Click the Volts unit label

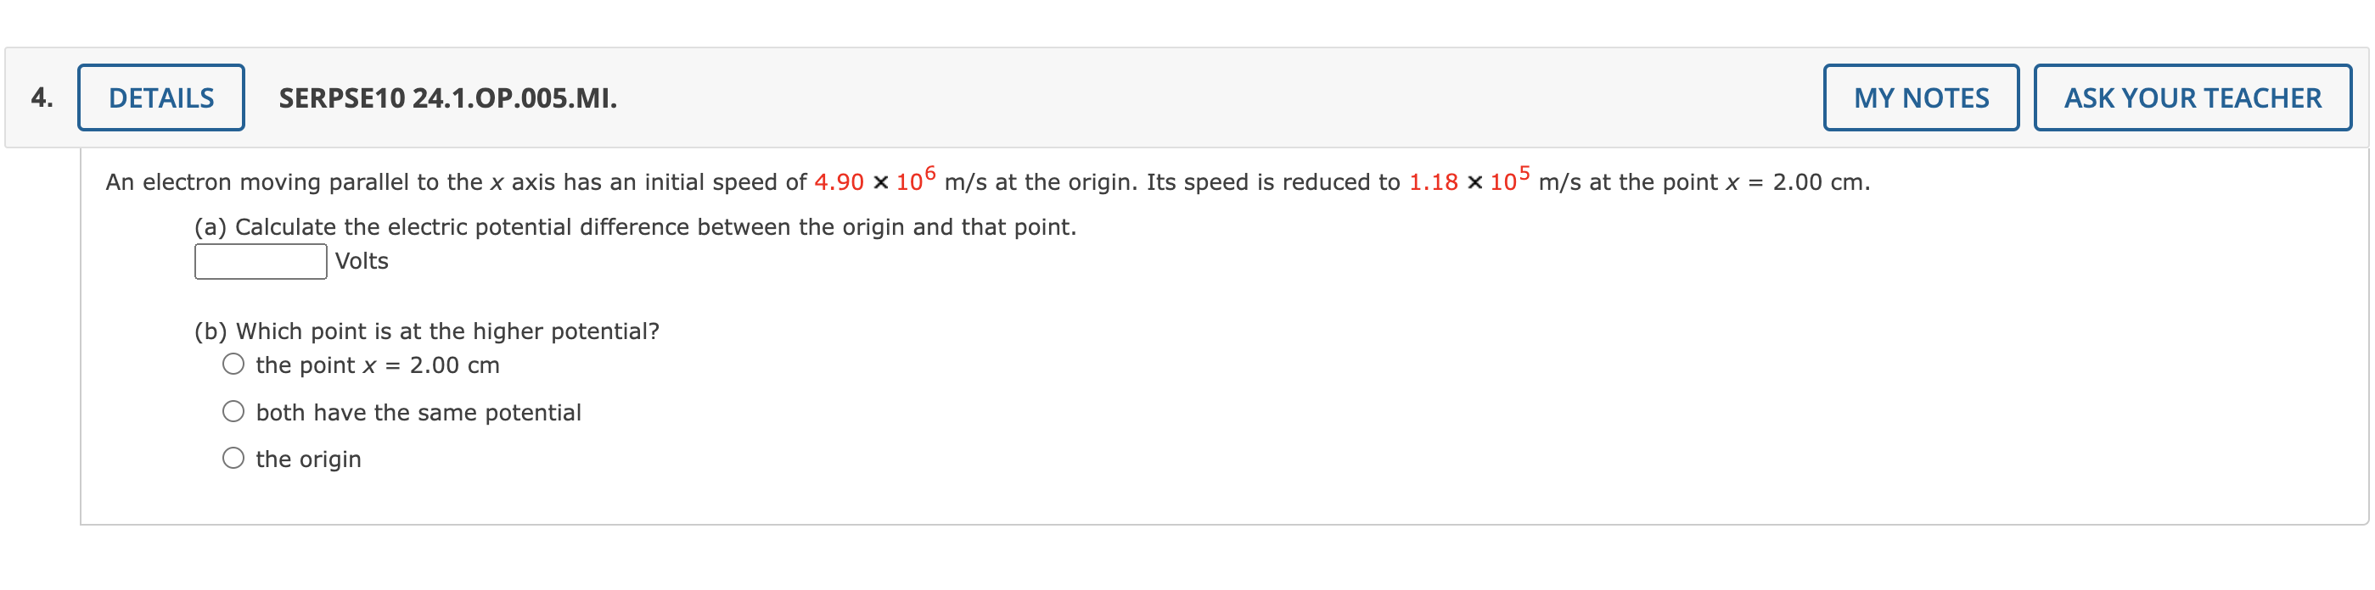361,261
